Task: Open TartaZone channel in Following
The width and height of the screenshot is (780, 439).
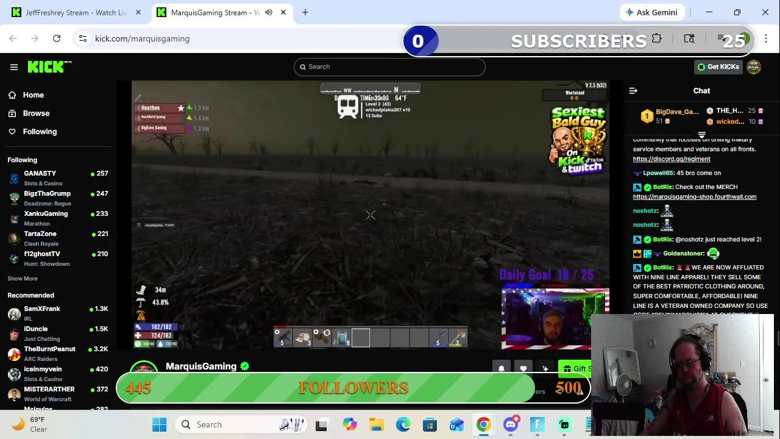Action: pyautogui.click(x=58, y=238)
